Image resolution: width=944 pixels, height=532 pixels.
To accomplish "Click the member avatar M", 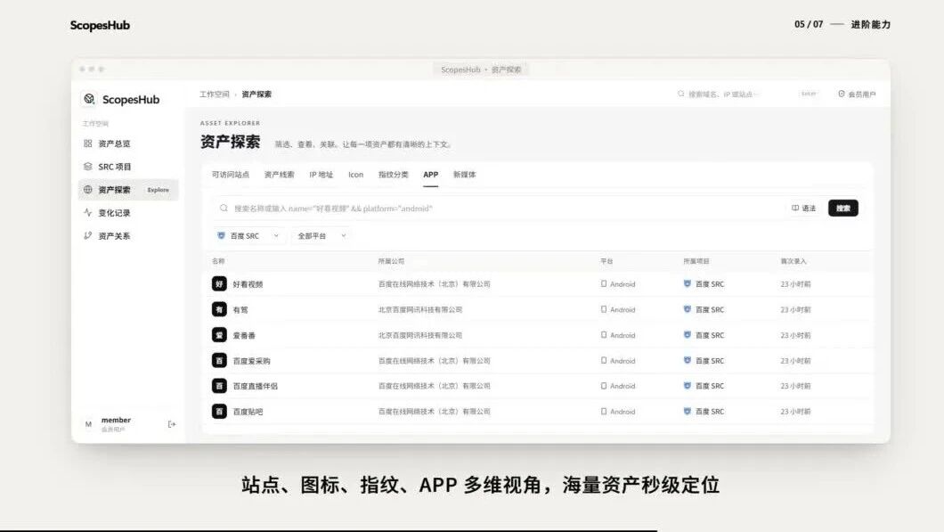I will click(88, 424).
